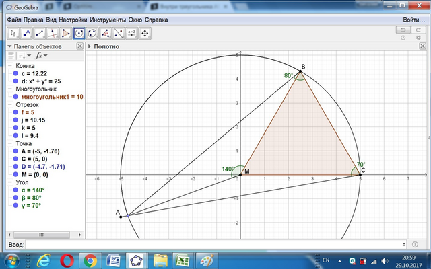The width and height of the screenshot is (431, 269).
Task: Collapse the Многоугольник group
Action: [x=10, y=89]
